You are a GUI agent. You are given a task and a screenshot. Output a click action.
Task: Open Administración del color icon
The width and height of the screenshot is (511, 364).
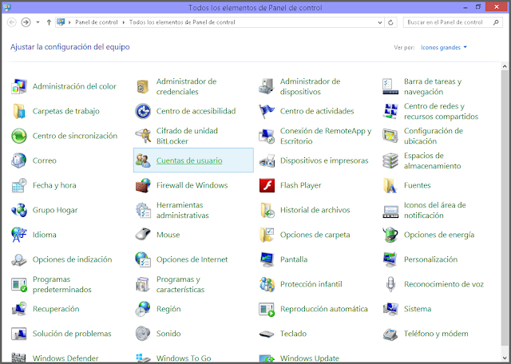click(x=19, y=86)
